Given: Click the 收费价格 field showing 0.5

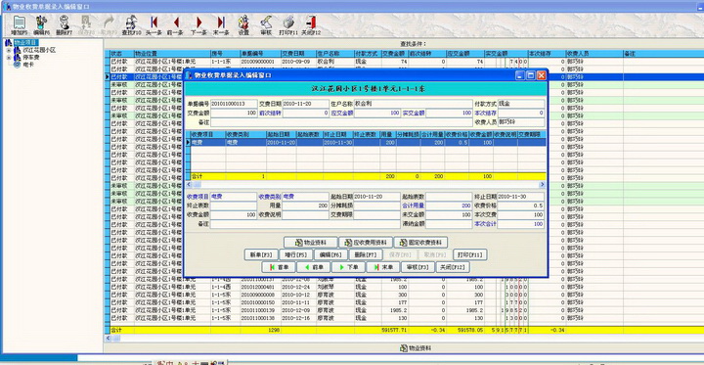Looking at the screenshot, I should 521,205.
